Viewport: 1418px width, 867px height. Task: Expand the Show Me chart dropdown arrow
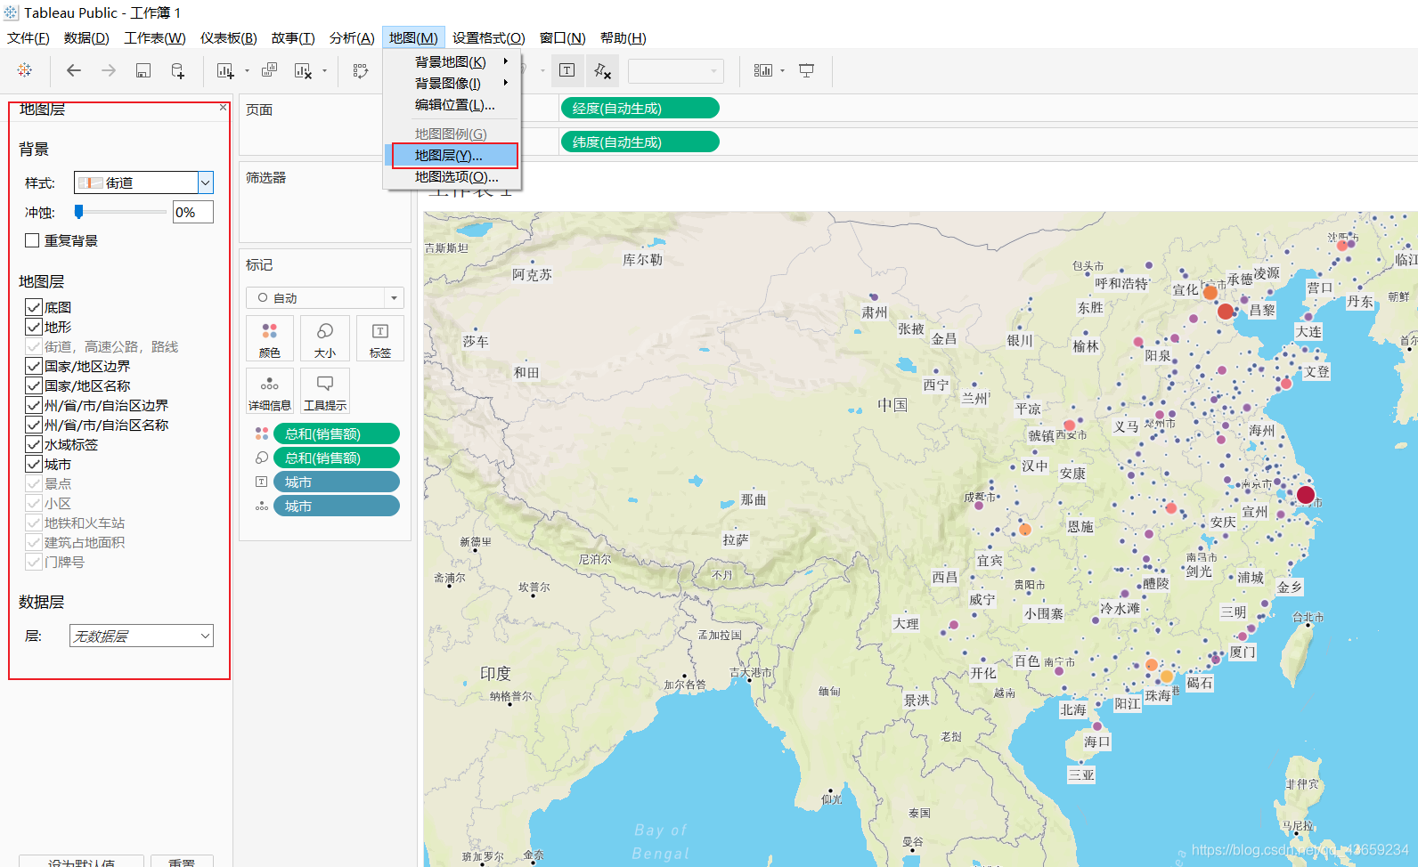pyautogui.click(x=782, y=71)
